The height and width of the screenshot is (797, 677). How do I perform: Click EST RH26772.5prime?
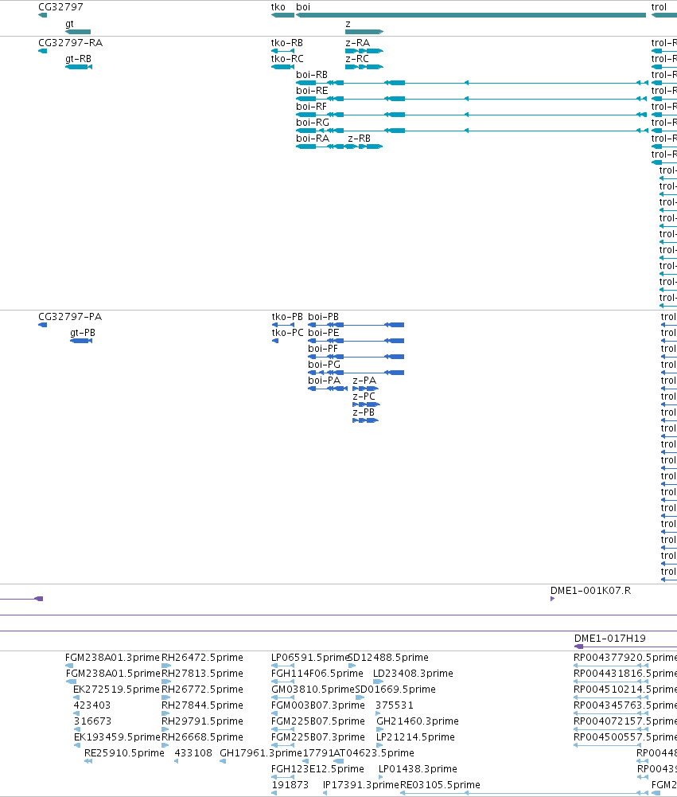pos(166,697)
